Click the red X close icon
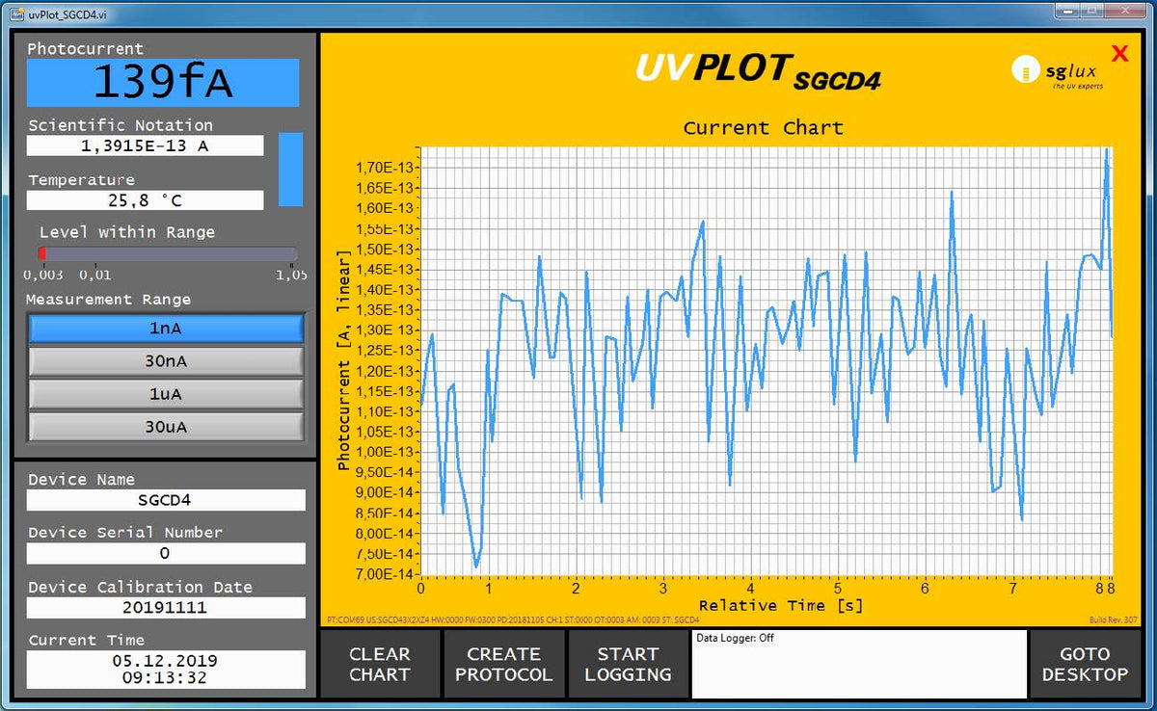 tap(1119, 54)
